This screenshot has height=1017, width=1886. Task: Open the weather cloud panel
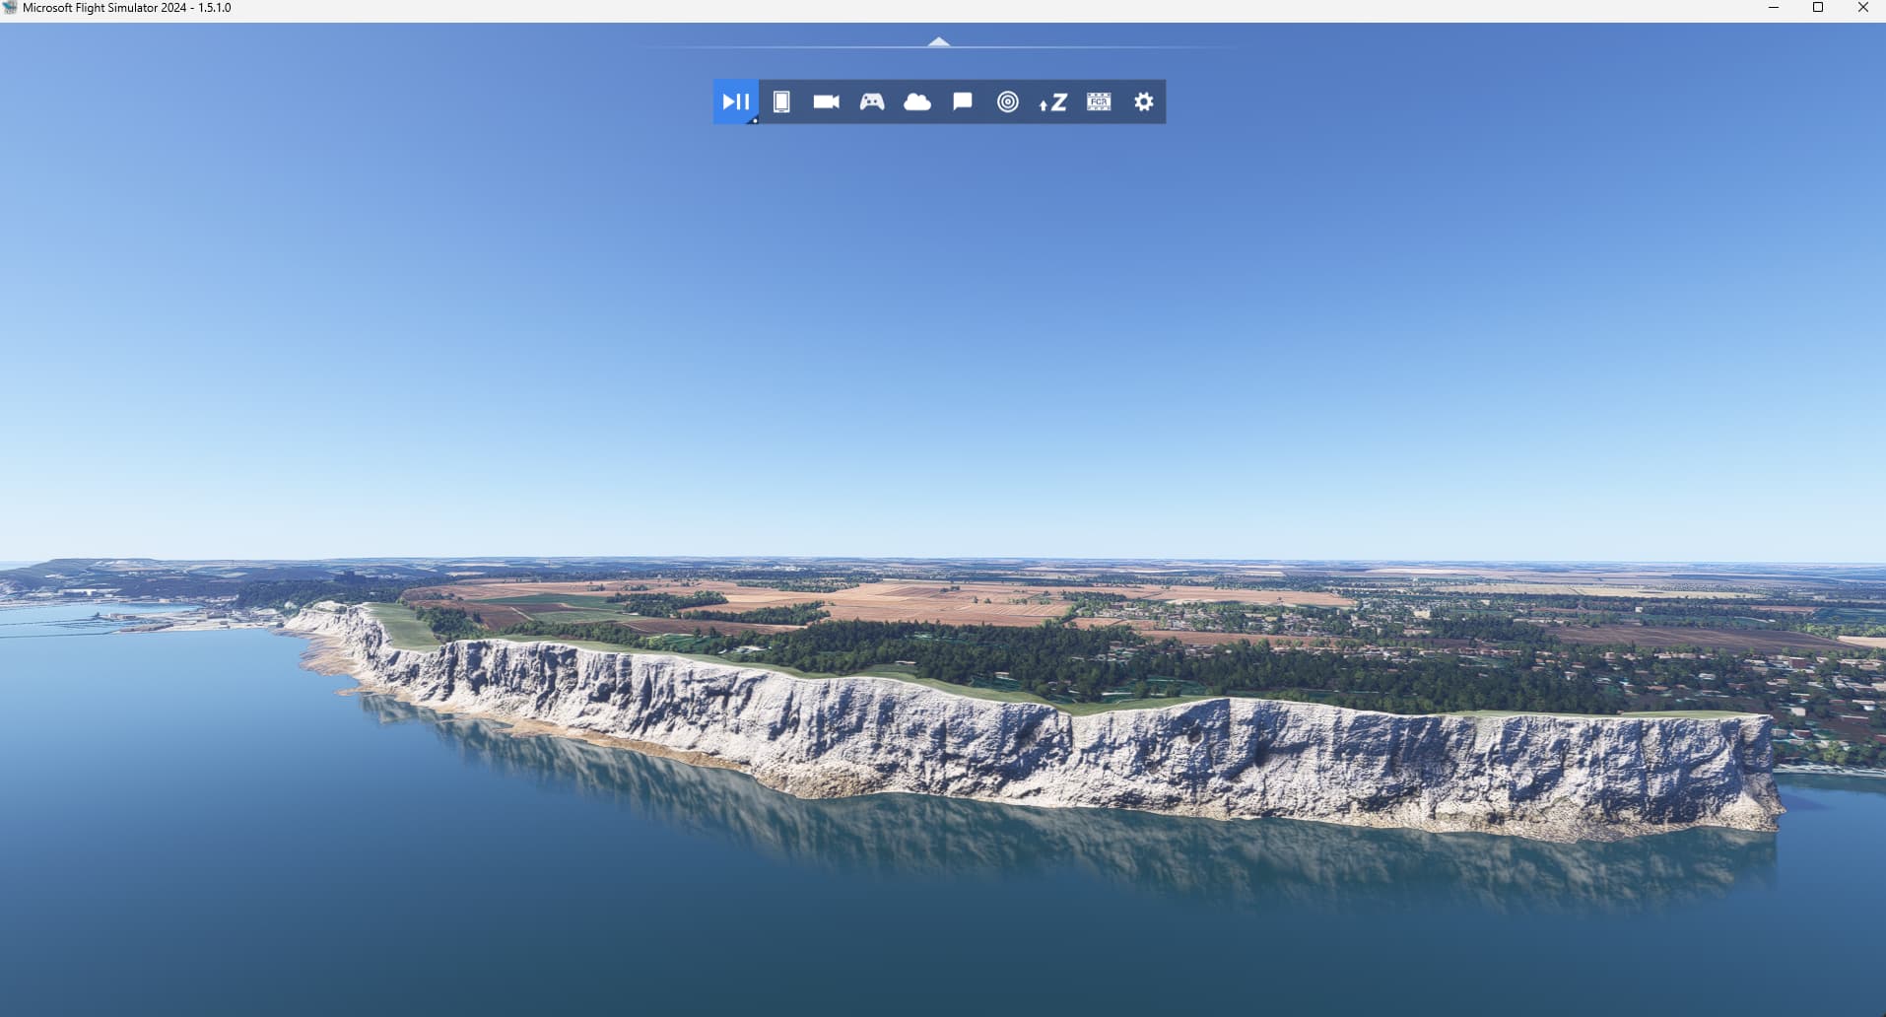pos(917,102)
